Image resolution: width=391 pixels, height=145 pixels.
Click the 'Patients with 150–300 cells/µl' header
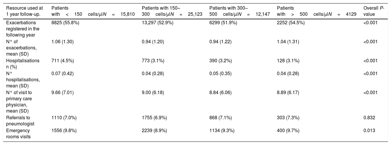click(172, 11)
